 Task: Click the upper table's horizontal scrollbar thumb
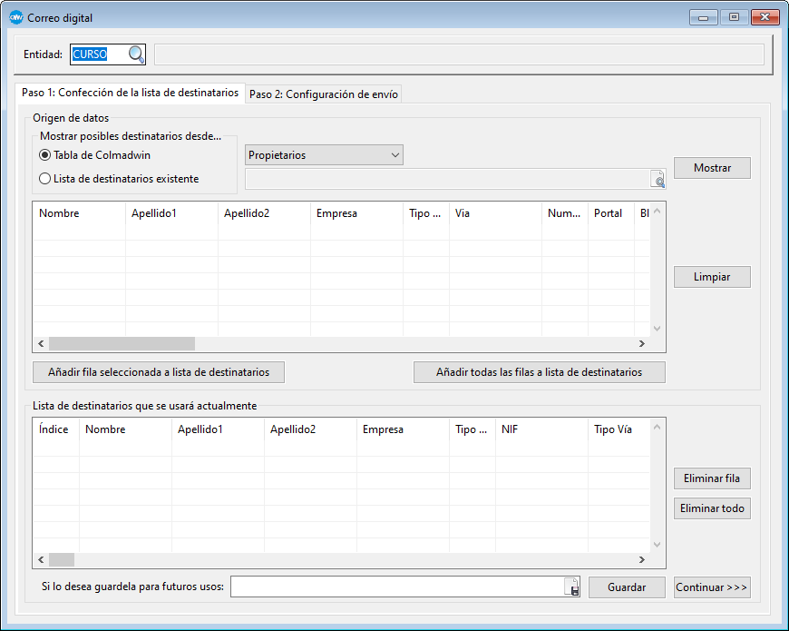point(122,344)
